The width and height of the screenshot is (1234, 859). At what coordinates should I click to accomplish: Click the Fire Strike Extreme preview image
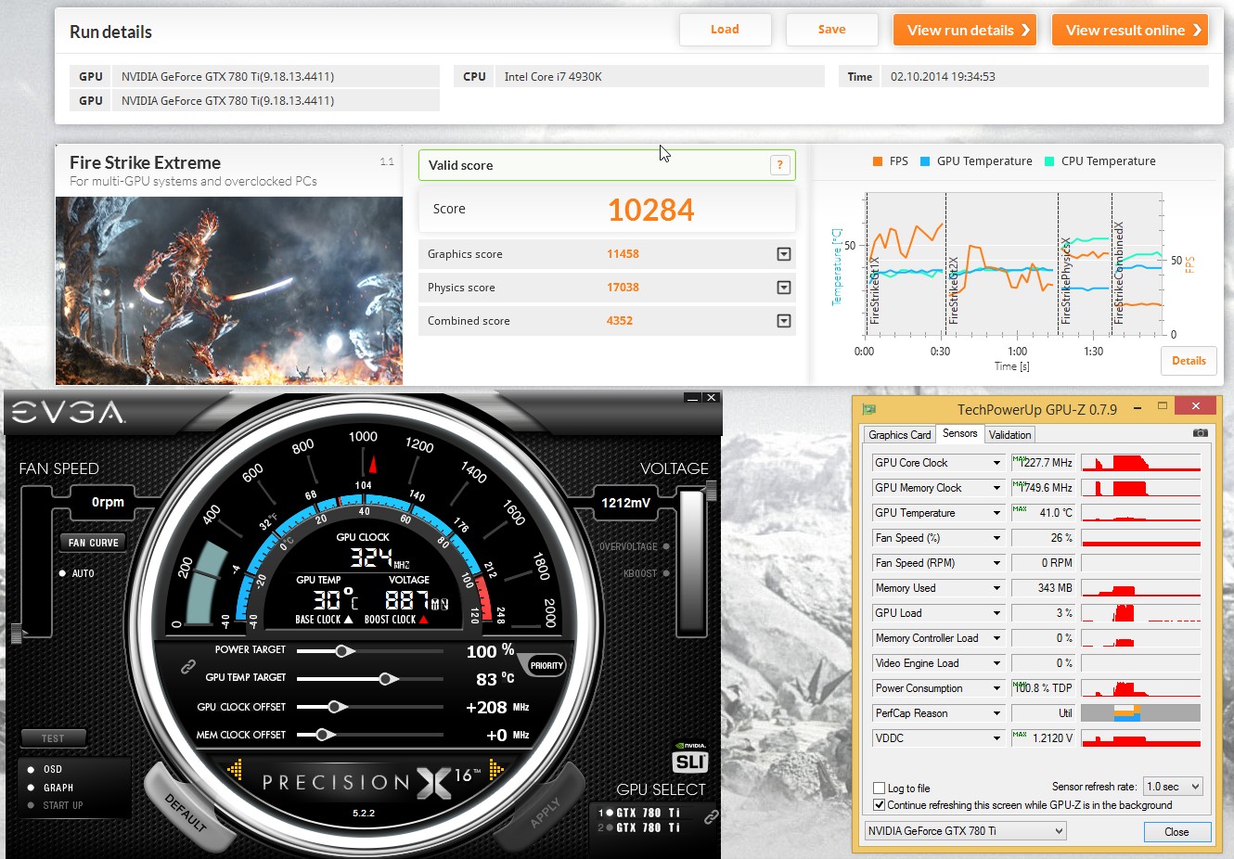(229, 290)
